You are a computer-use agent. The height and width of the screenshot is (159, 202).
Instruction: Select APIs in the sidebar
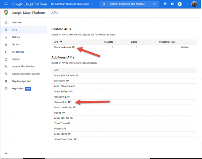[14, 30]
